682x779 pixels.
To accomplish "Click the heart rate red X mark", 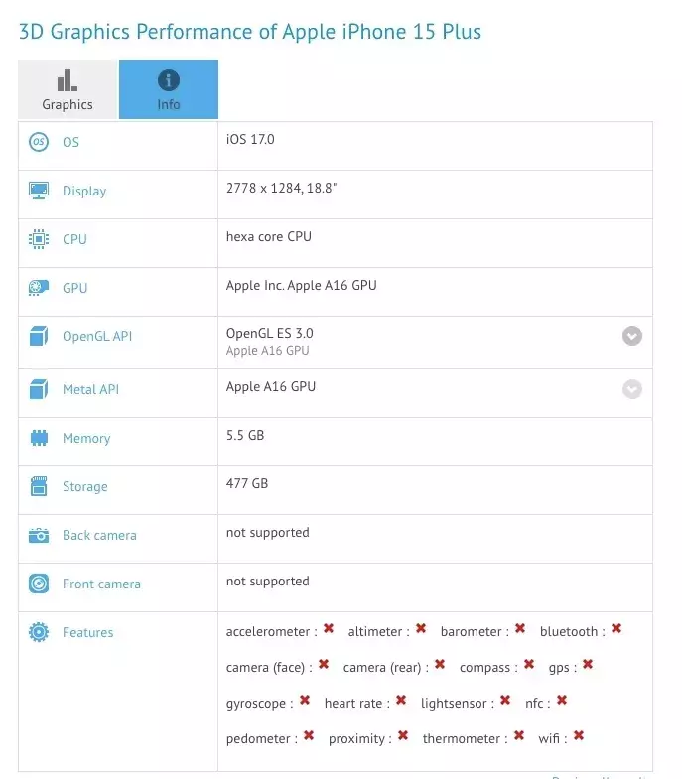I will click(401, 700).
